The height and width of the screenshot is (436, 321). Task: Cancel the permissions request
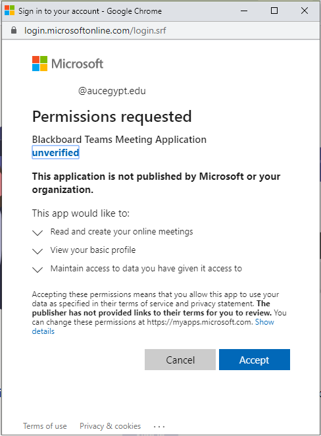180,360
